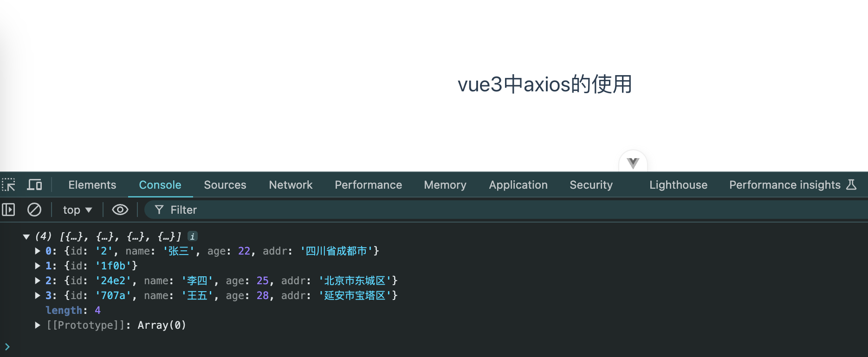Toggle the device toolbar icon
Viewport: 868px width, 357px height.
click(34, 185)
